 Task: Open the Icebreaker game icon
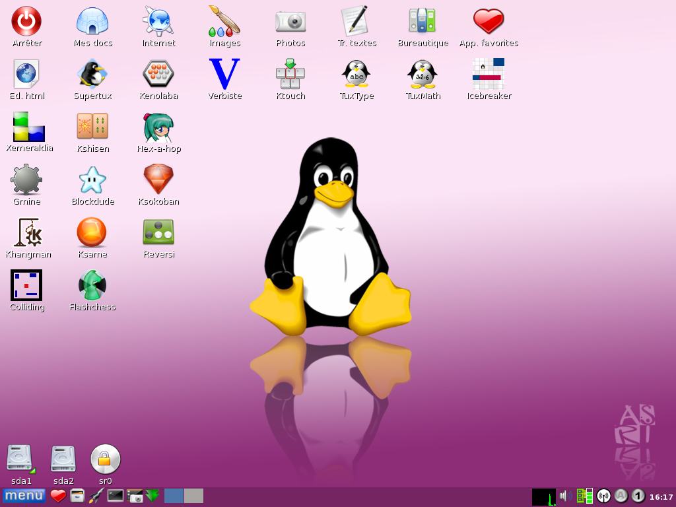(489, 74)
